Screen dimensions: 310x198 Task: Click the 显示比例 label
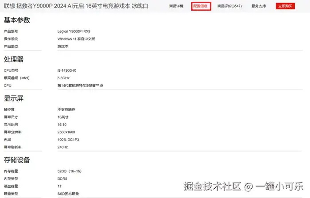click(11, 124)
